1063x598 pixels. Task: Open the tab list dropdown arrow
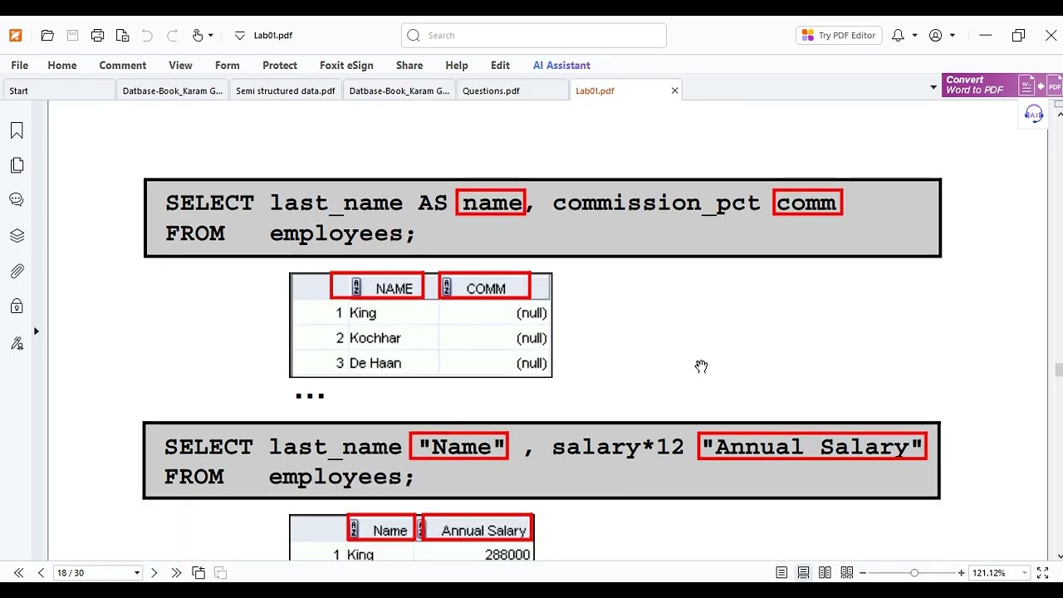[x=933, y=87]
